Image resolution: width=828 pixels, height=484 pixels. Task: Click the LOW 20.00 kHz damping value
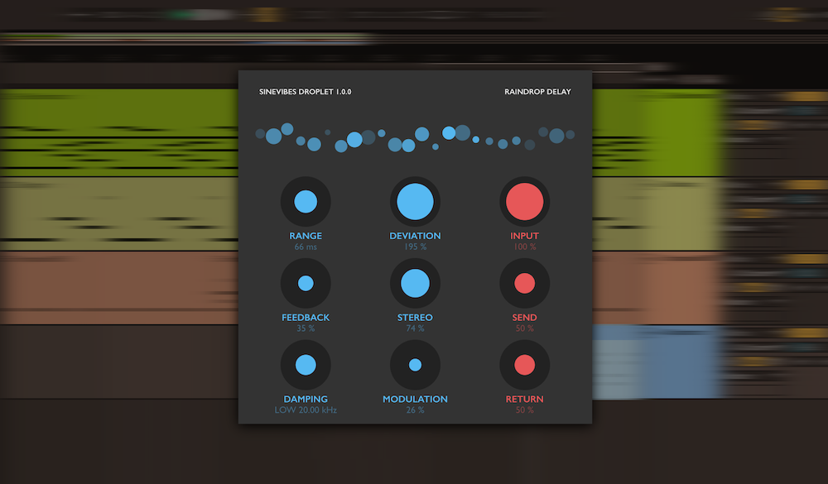(306, 410)
